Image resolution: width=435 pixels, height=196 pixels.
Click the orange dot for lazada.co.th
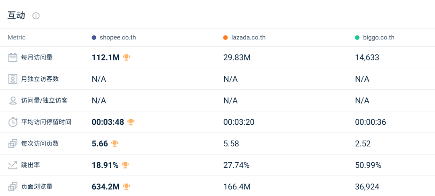coord(226,37)
